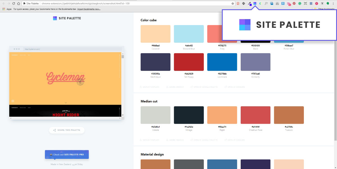
Task: Go forward with the browser arrow
Action: point(8,4)
